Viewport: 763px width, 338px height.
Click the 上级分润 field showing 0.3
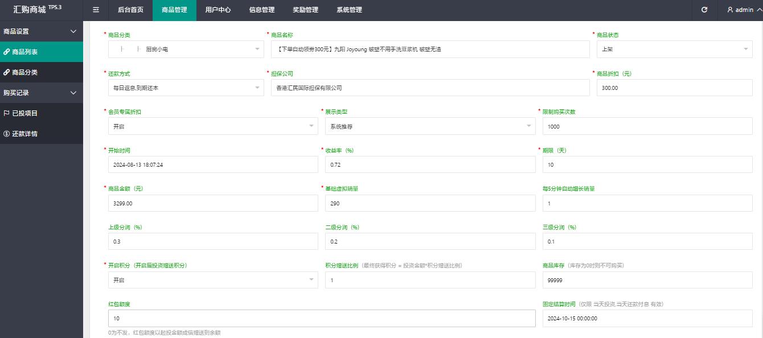213,241
